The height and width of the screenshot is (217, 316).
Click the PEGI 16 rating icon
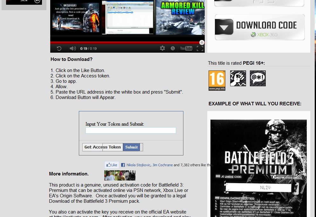click(217, 81)
